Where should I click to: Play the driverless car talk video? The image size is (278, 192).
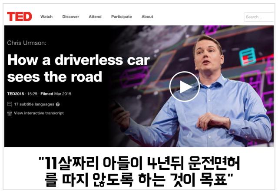[184, 86]
